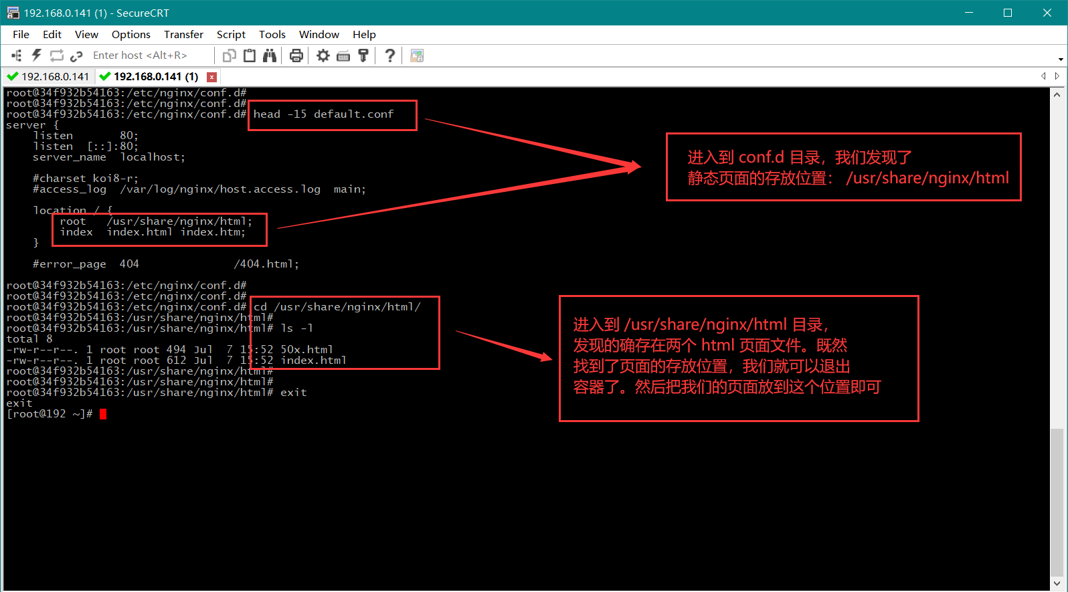Open the Session Manager icon
The width and height of the screenshot is (1068, 592).
16,56
